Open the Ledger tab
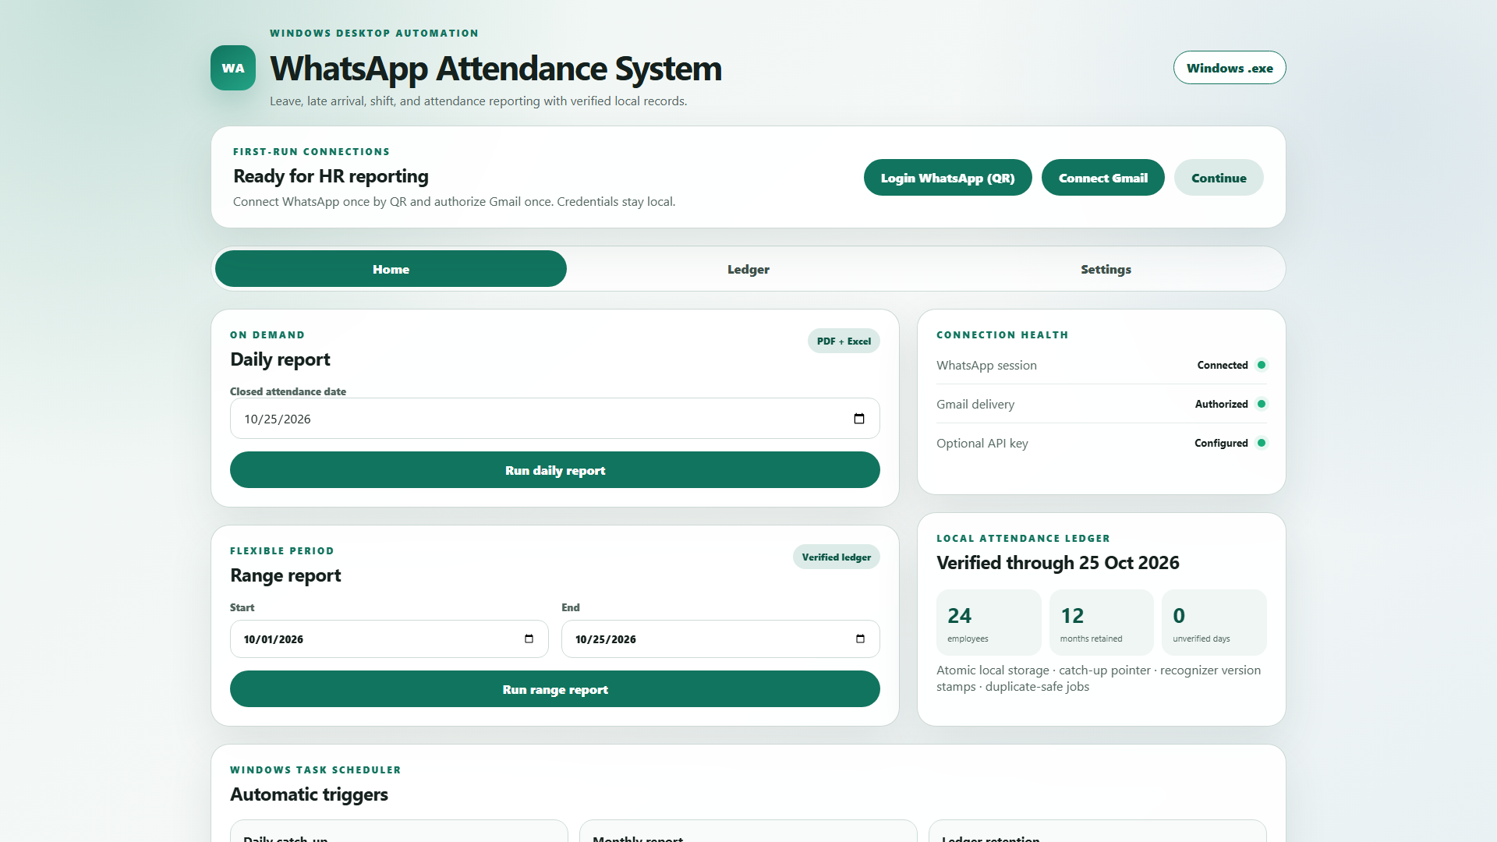Viewport: 1497px width, 842px height. coord(748,269)
